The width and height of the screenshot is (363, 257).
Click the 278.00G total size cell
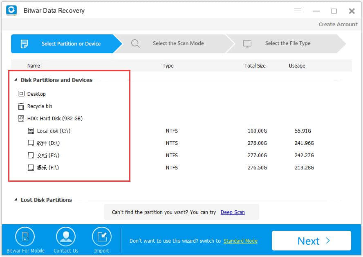coord(257,143)
